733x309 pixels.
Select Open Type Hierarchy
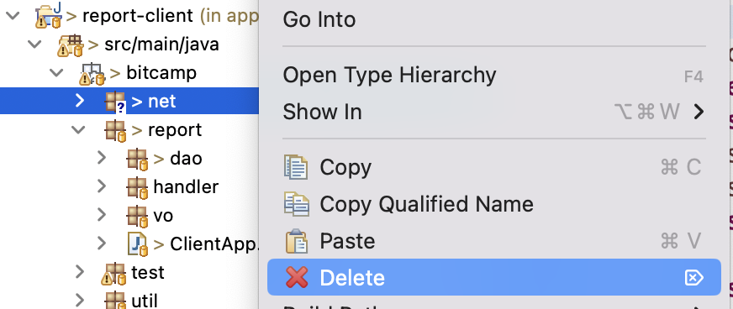coord(493,75)
